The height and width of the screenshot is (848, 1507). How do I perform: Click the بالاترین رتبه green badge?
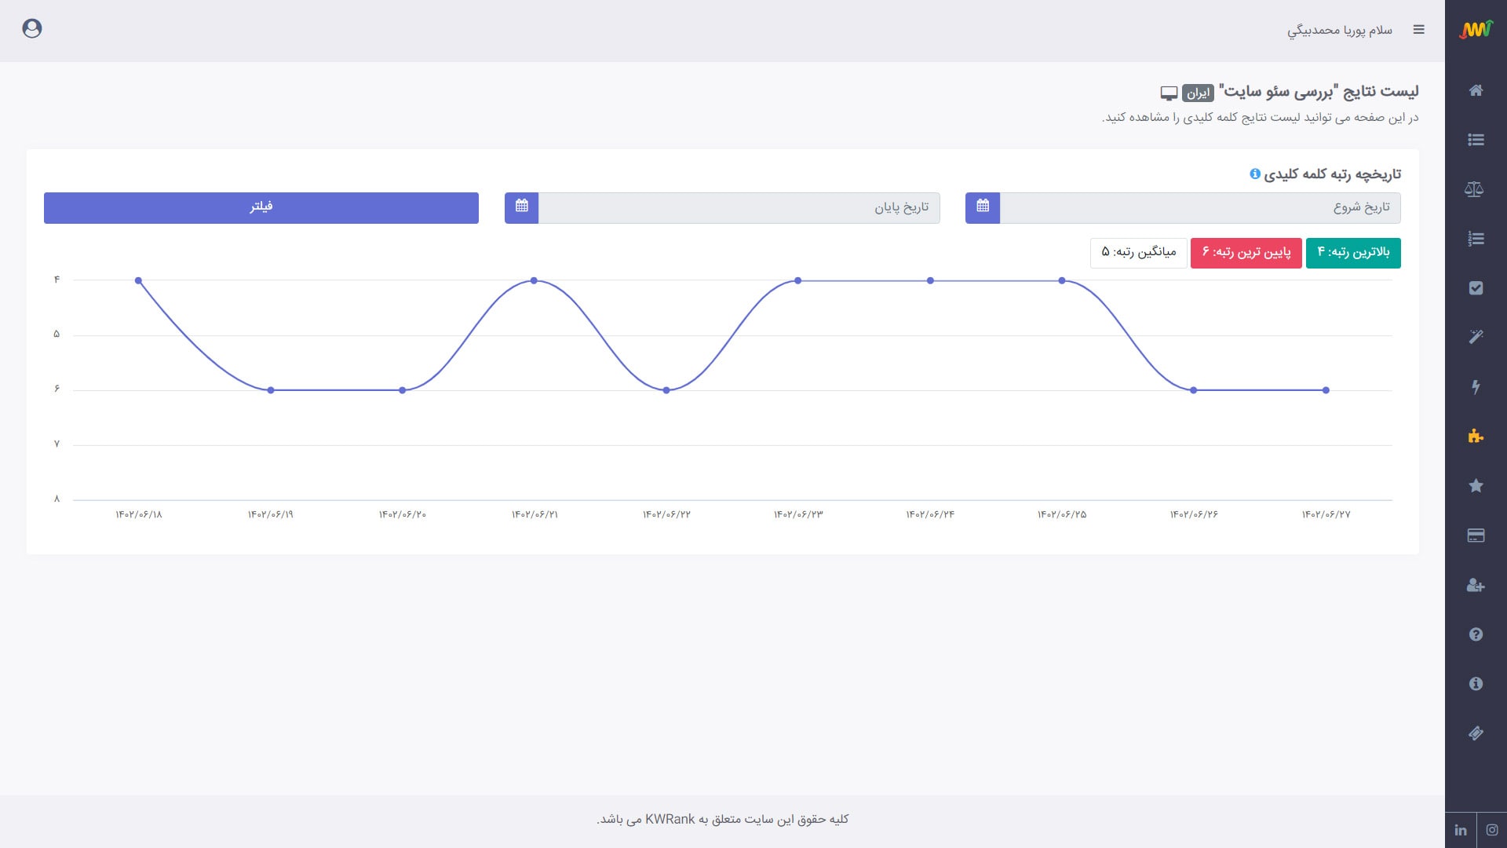pyautogui.click(x=1353, y=253)
